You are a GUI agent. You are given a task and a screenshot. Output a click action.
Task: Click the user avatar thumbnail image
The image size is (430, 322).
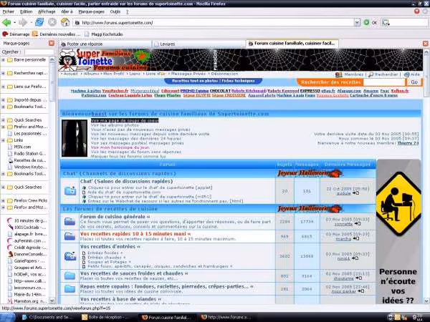(x=75, y=138)
